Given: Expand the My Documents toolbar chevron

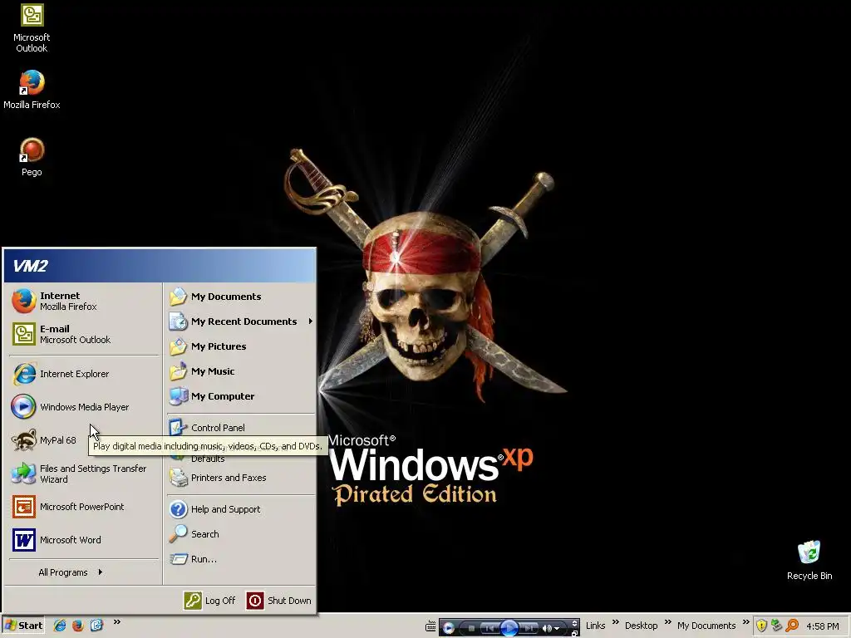Looking at the screenshot, I should [745, 621].
